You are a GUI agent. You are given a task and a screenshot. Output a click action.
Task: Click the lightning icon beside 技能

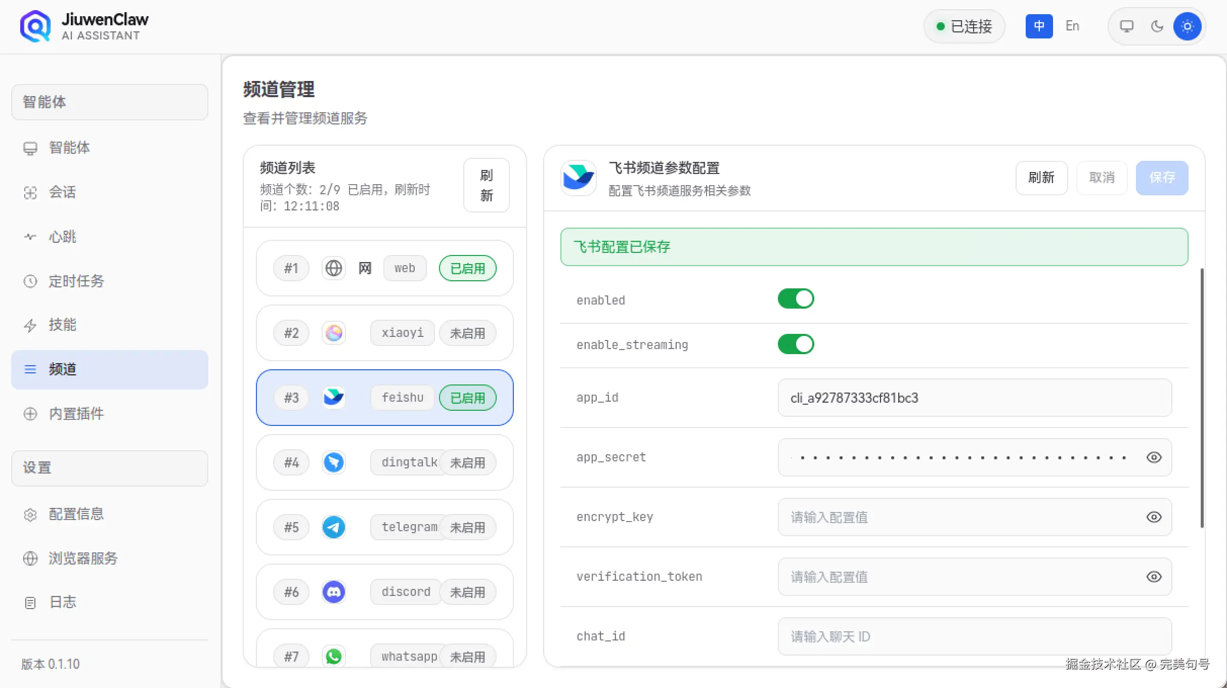(30, 325)
